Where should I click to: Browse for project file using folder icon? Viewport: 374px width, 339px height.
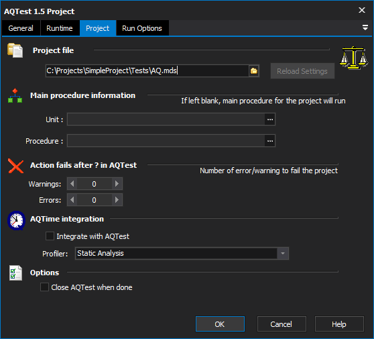254,71
